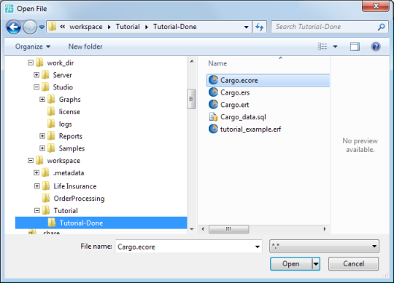Expand the Server folder node
The image size is (394, 283).
coord(36,75)
